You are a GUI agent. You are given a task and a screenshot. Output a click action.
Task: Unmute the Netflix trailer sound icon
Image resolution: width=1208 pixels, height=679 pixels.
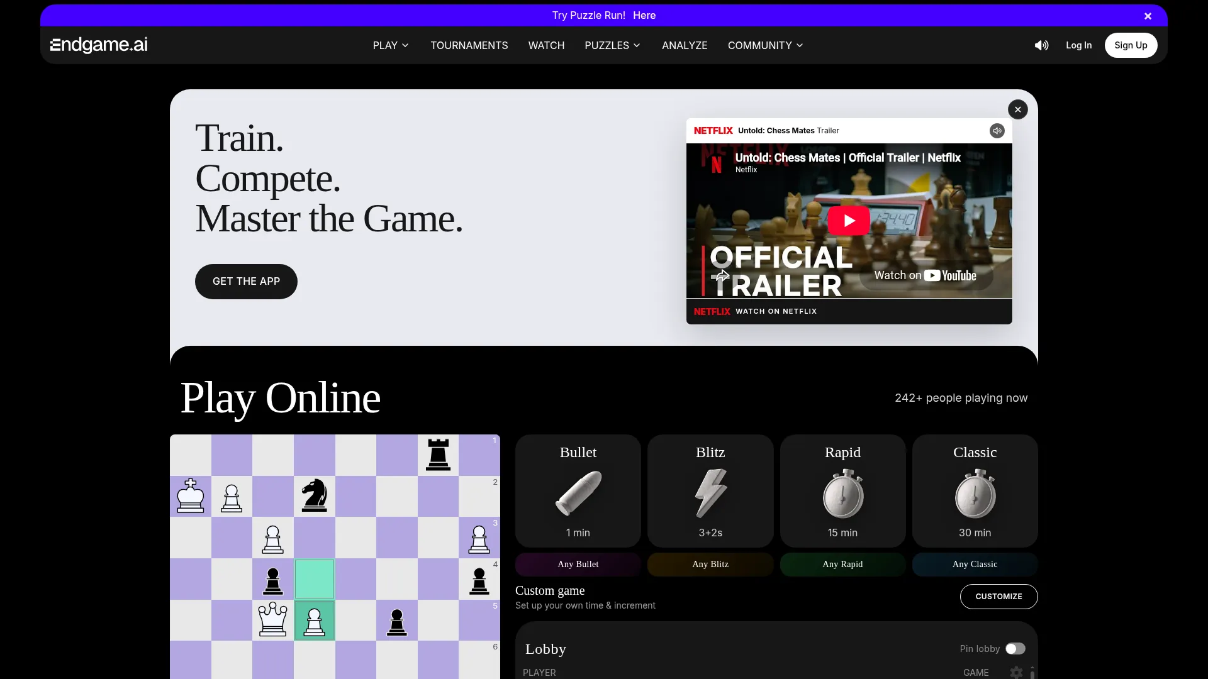click(997, 131)
